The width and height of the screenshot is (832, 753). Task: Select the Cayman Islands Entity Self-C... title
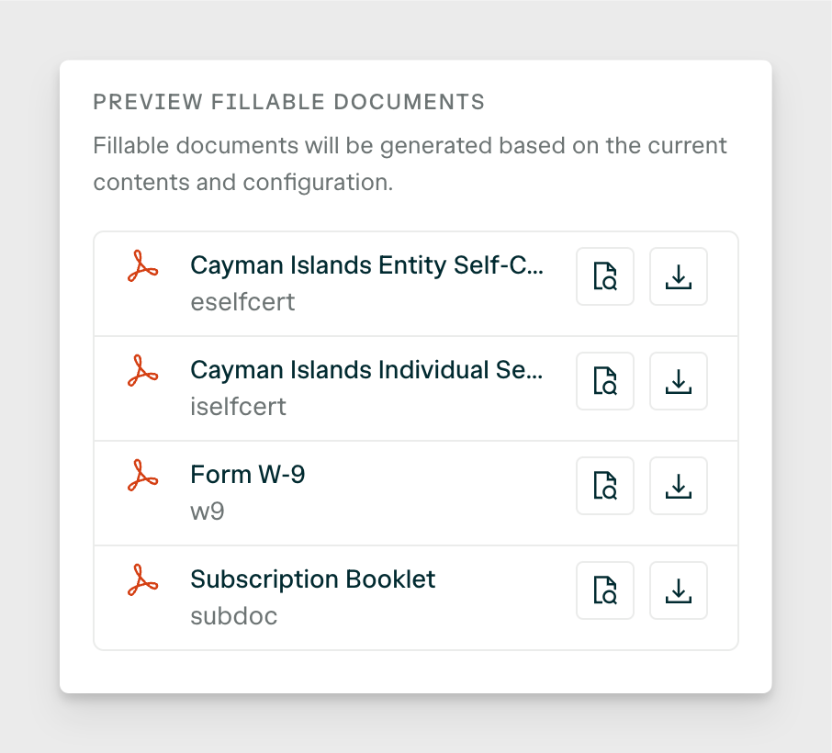pyautogui.click(x=366, y=265)
